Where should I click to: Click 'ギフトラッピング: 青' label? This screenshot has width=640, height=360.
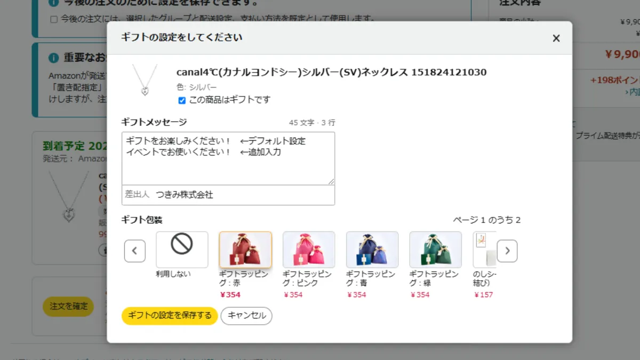[x=371, y=278]
